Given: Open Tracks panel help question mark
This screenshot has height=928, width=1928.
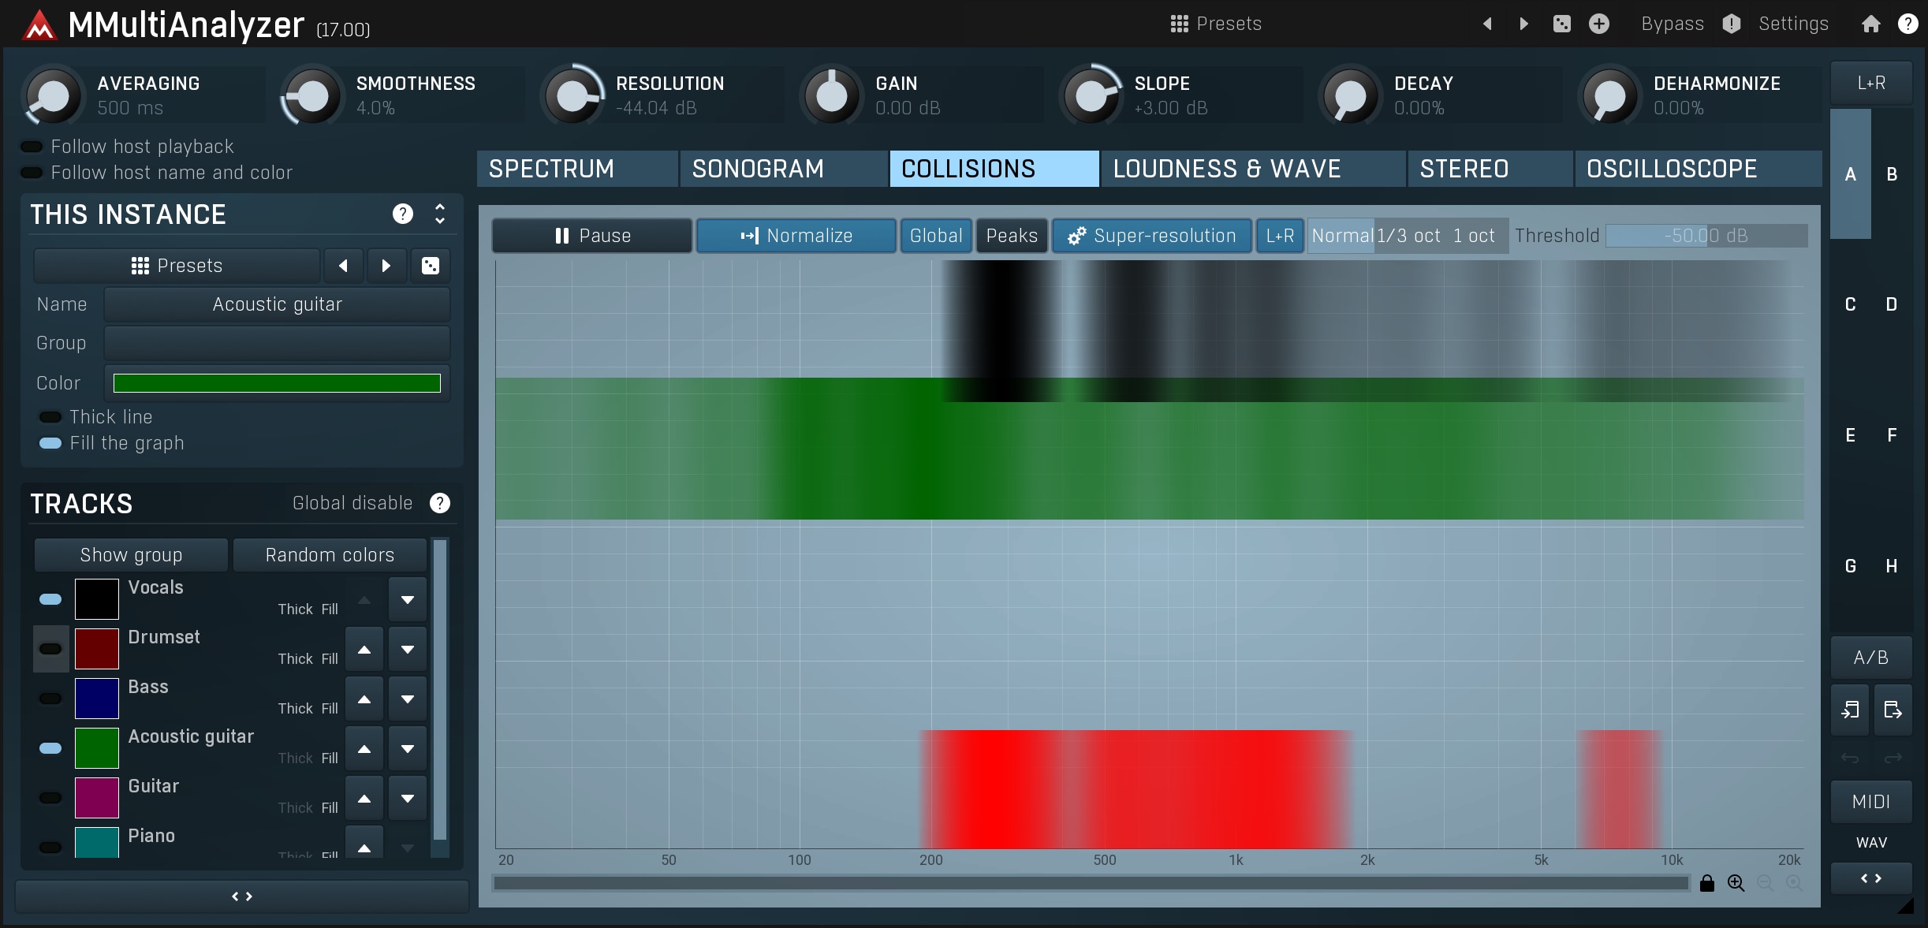Looking at the screenshot, I should click(x=440, y=503).
